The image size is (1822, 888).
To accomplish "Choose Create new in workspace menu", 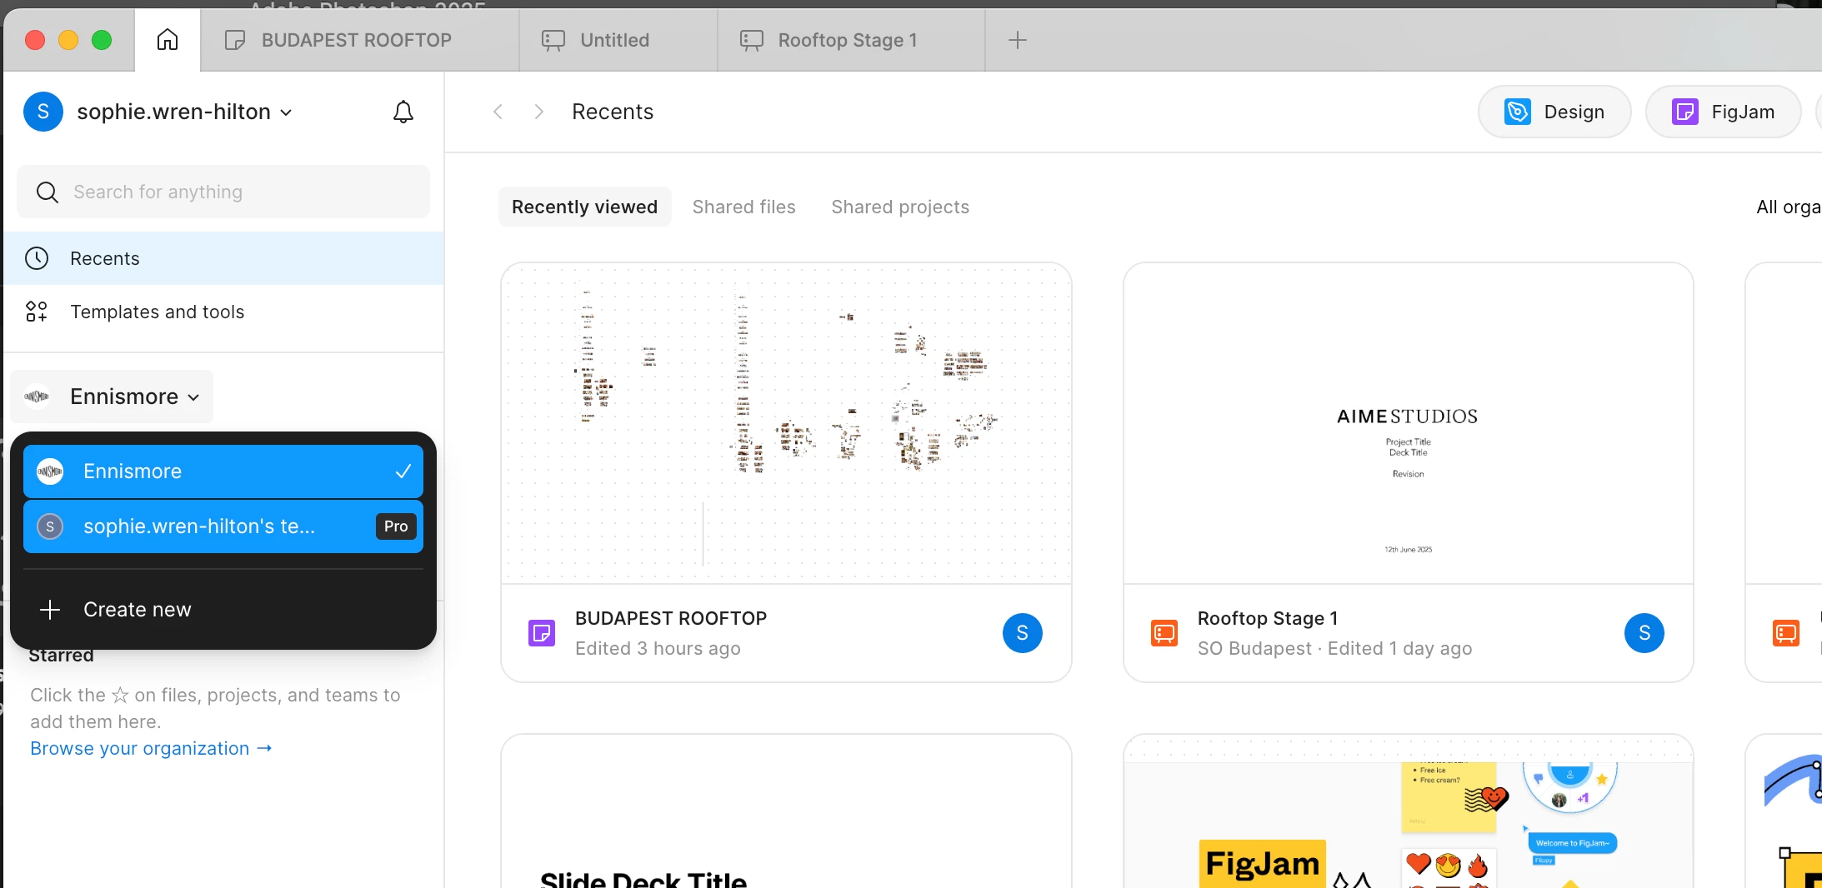I will [223, 610].
